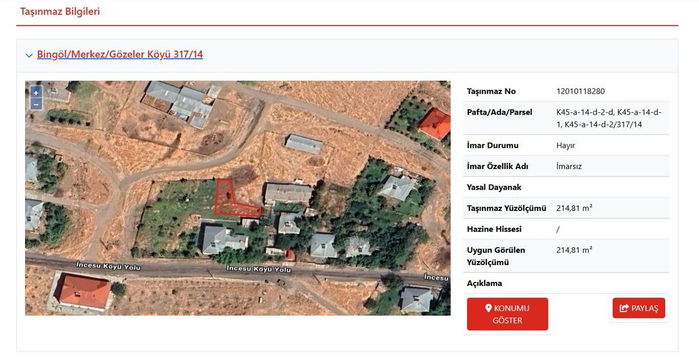699x357 pixels.
Task: Select the İmar Durumu value Hayır
Action: [x=566, y=146]
